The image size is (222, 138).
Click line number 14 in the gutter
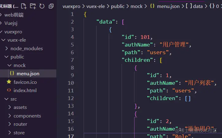pyautogui.click(x=71, y=114)
